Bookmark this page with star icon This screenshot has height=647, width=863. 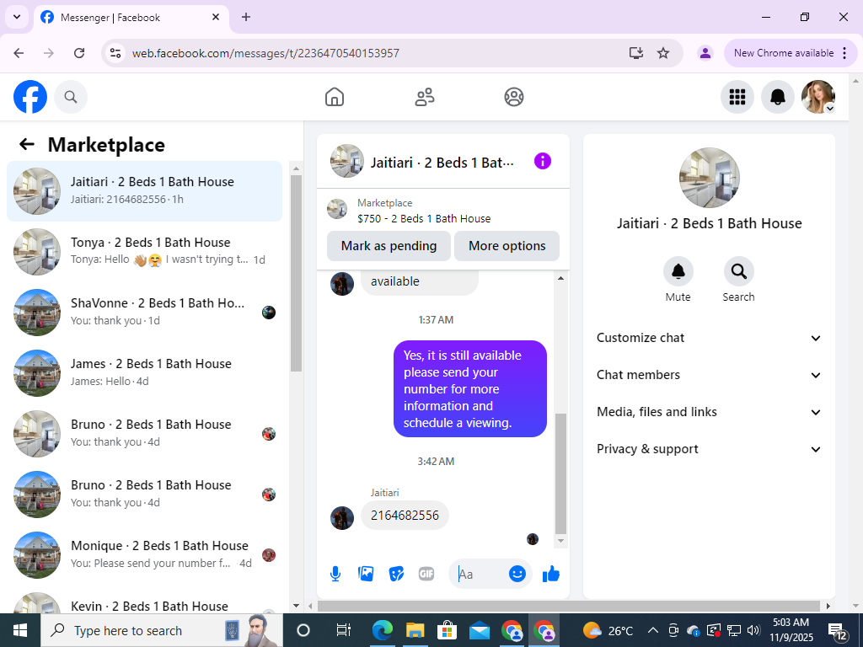coord(663,53)
